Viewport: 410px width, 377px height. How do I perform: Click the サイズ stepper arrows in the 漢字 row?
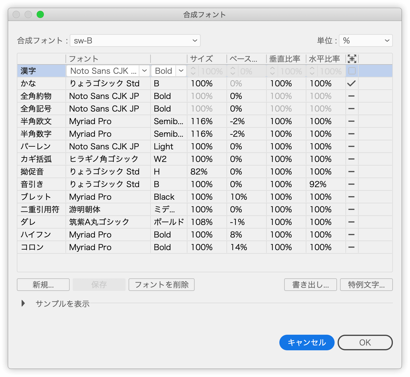[x=193, y=71]
